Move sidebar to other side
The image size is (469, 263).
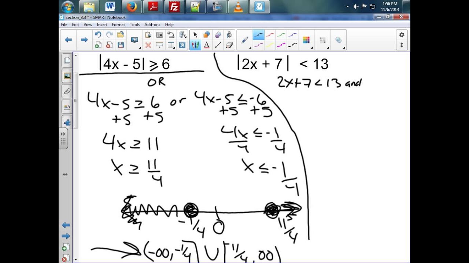65,175
